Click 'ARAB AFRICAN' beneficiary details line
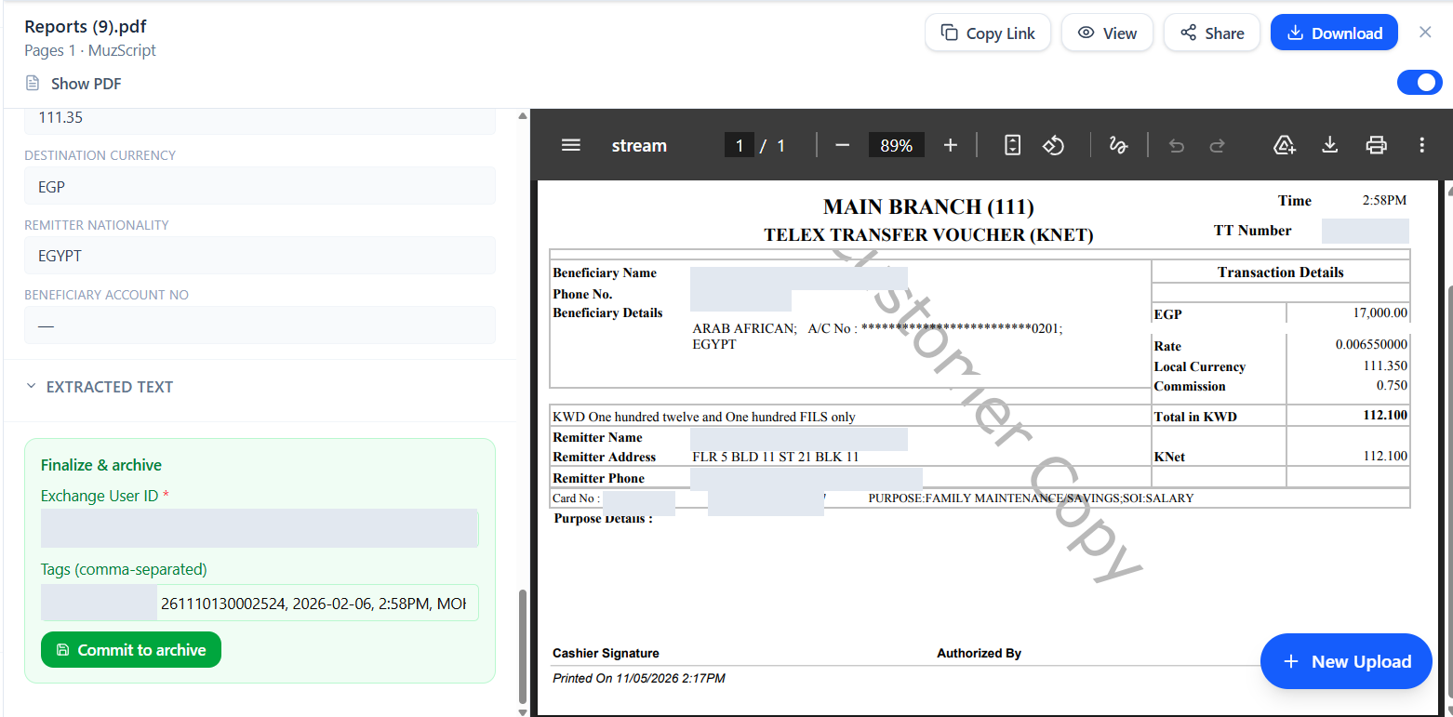Image resolution: width=1453 pixels, height=717 pixels. (x=877, y=328)
